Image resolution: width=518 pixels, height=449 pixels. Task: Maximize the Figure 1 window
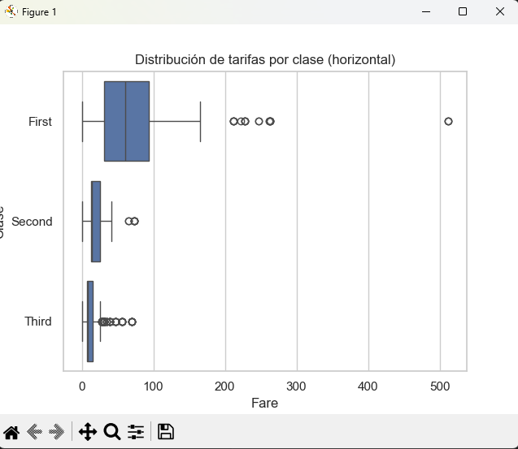[462, 11]
